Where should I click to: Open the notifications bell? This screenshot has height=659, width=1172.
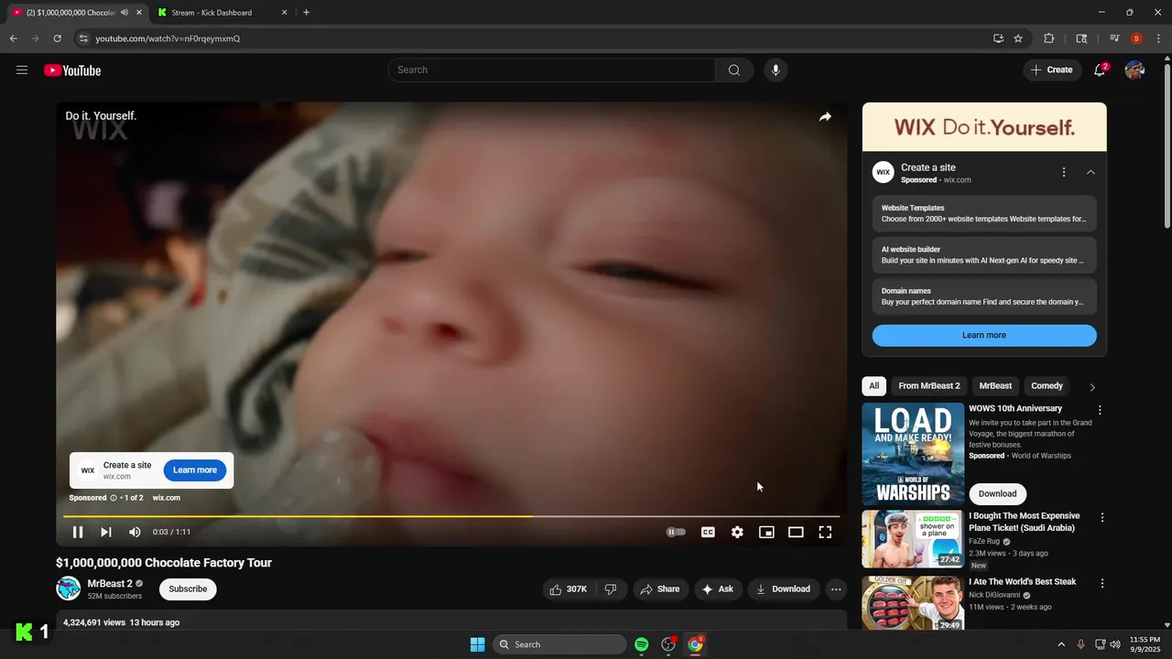tap(1100, 70)
